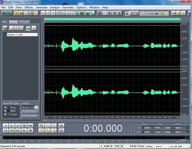Screen dimensions: 192x149
Task: Open the Analyze menu
Action: coord(55,7)
